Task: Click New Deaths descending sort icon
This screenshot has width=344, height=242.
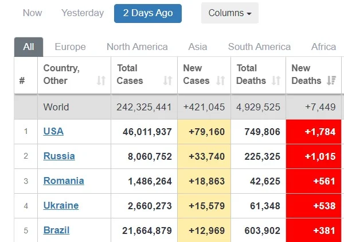Action: point(331,81)
